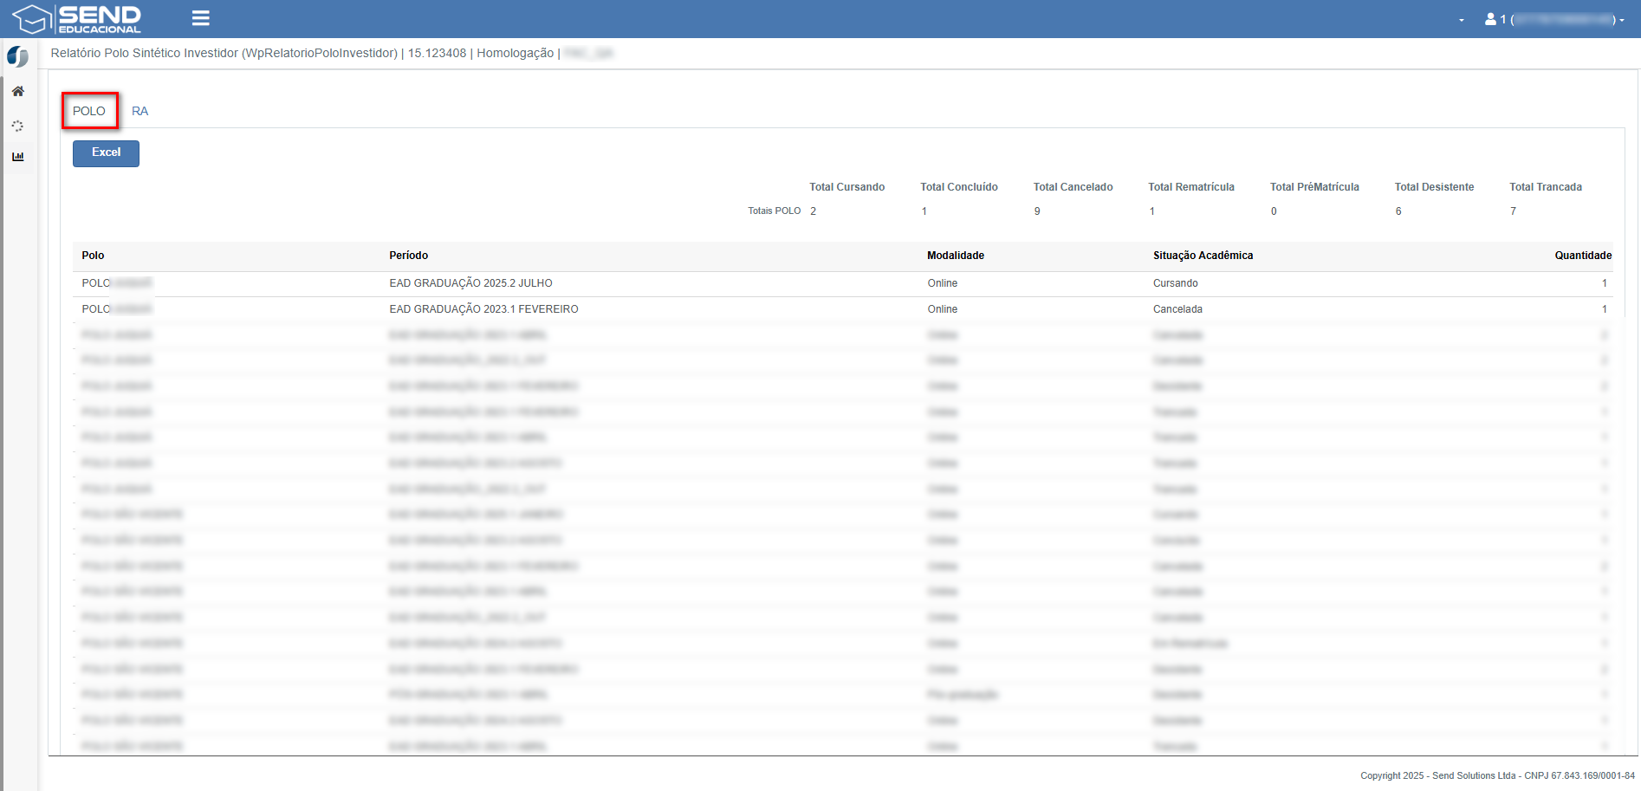
Task: Click the Modalidade column header
Action: (x=955, y=256)
